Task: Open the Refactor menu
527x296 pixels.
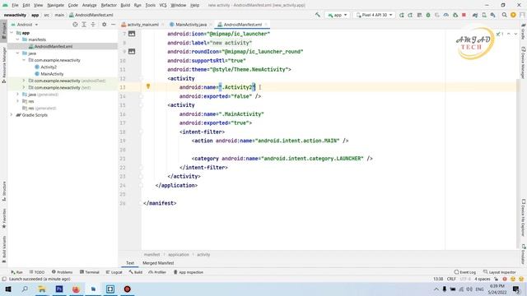Action: [x=109, y=5]
